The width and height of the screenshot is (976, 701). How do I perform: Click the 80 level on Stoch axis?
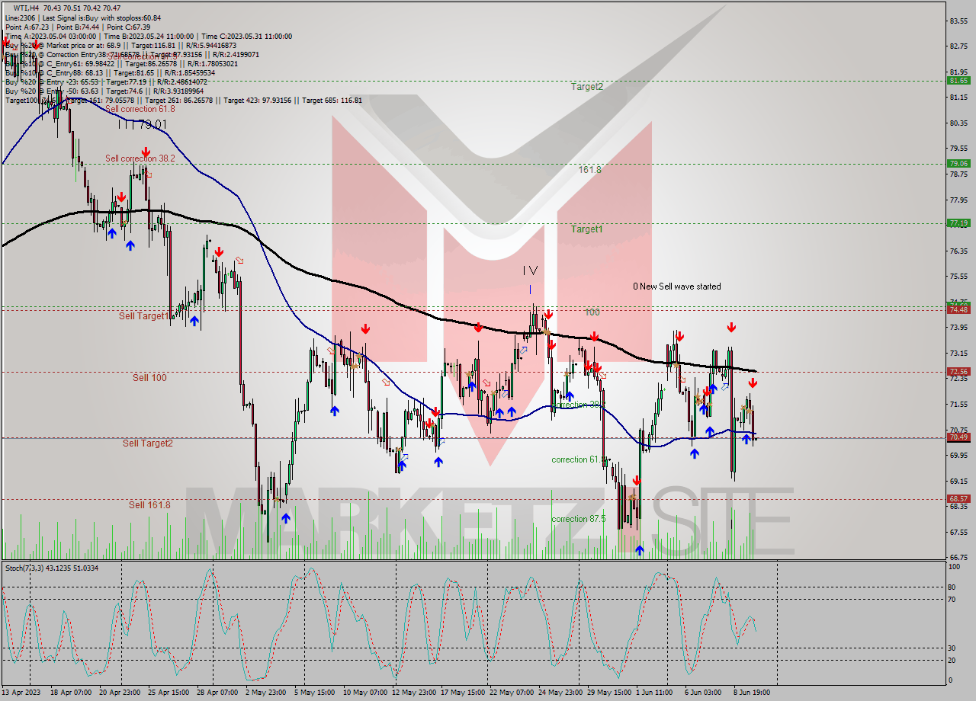pos(952,587)
